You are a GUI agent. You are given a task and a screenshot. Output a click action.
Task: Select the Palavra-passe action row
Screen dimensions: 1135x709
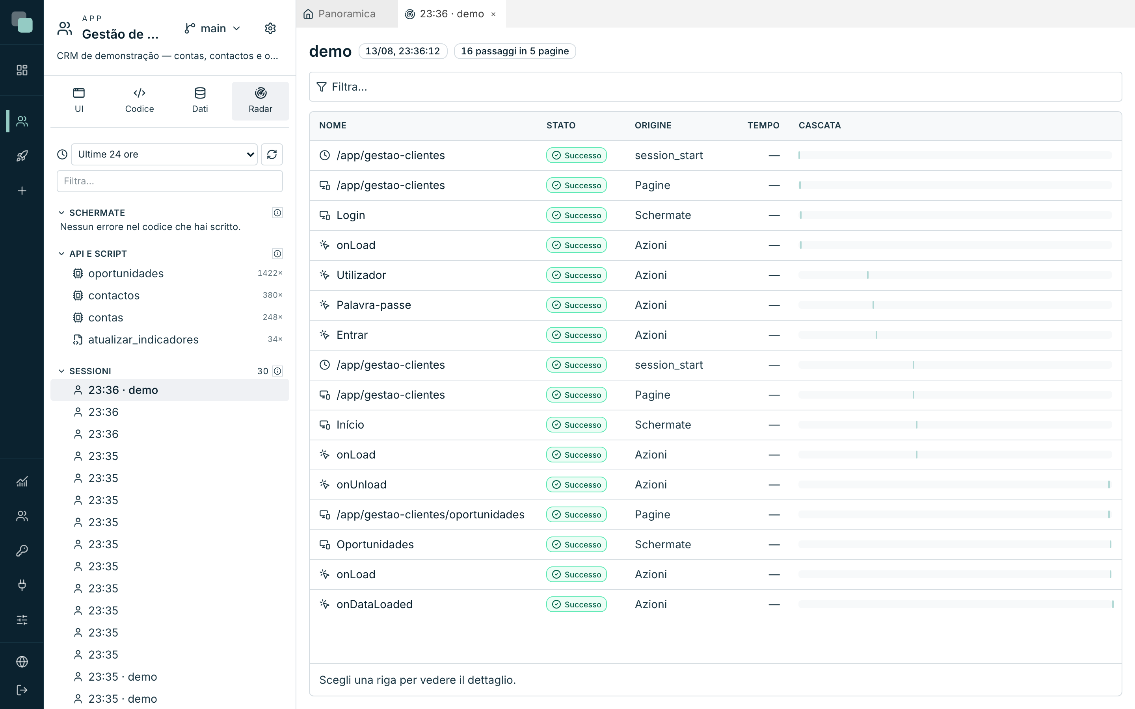pos(715,305)
